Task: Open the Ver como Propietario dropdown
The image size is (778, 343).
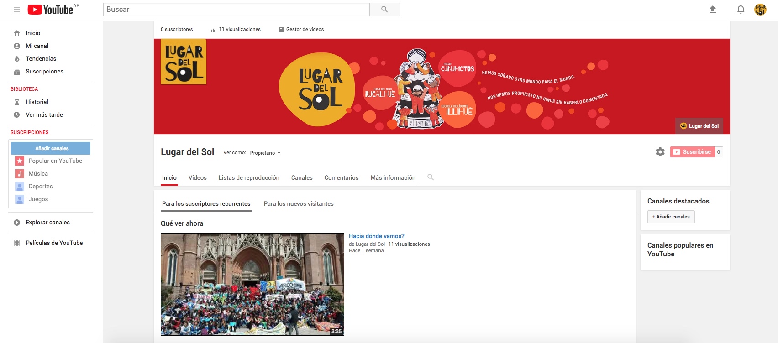Action: click(x=265, y=153)
